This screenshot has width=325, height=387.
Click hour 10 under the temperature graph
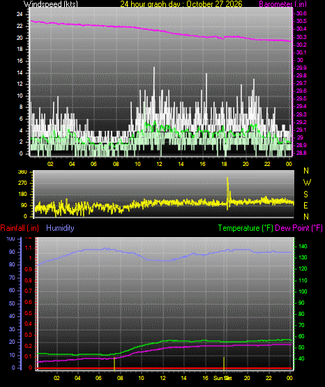click(x=141, y=378)
